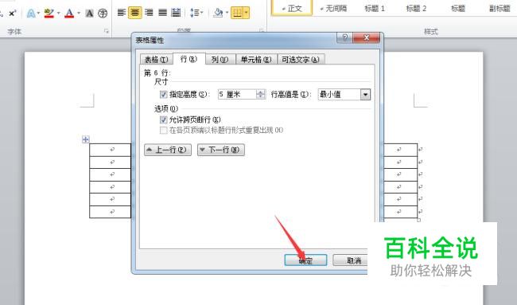Open the text effects tool
This screenshot has width=517, height=305.
(x=31, y=14)
